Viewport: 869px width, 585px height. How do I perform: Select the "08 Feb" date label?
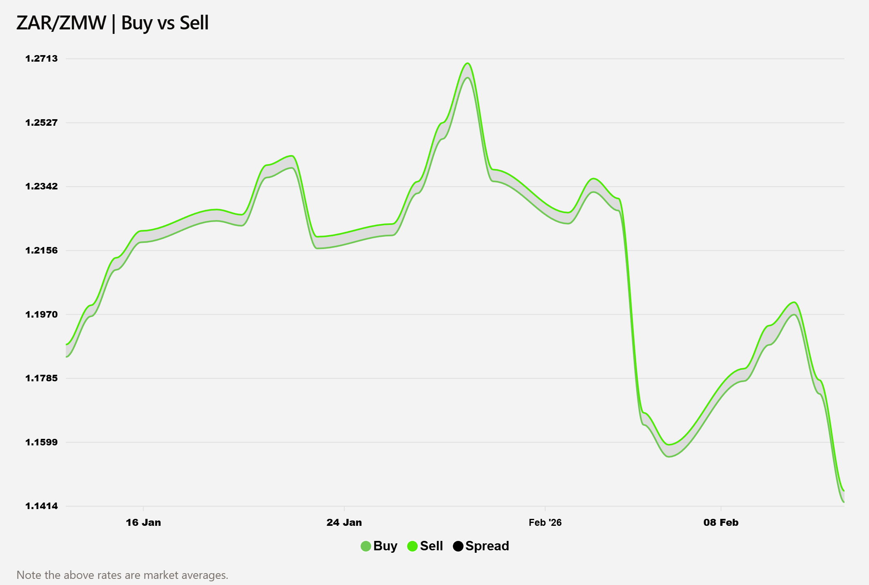pyautogui.click(x=721, y=523)
